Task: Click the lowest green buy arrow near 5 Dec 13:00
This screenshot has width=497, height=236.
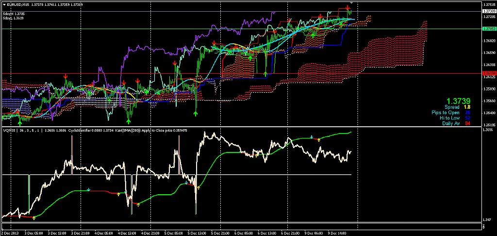Action: [x=196, y=113]
